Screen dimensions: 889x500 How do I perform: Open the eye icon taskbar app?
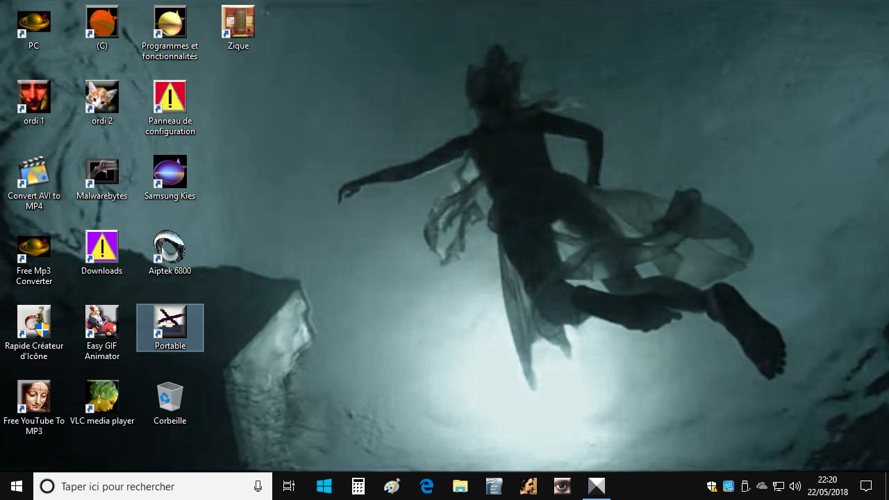point(562,486)
